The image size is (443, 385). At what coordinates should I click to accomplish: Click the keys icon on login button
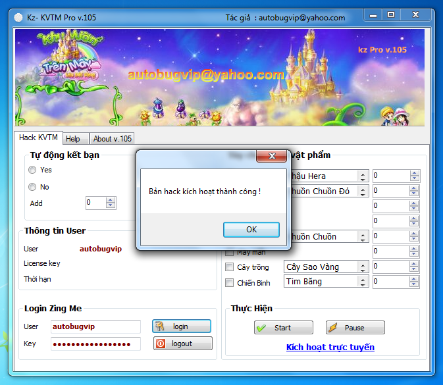pos(160,326)
